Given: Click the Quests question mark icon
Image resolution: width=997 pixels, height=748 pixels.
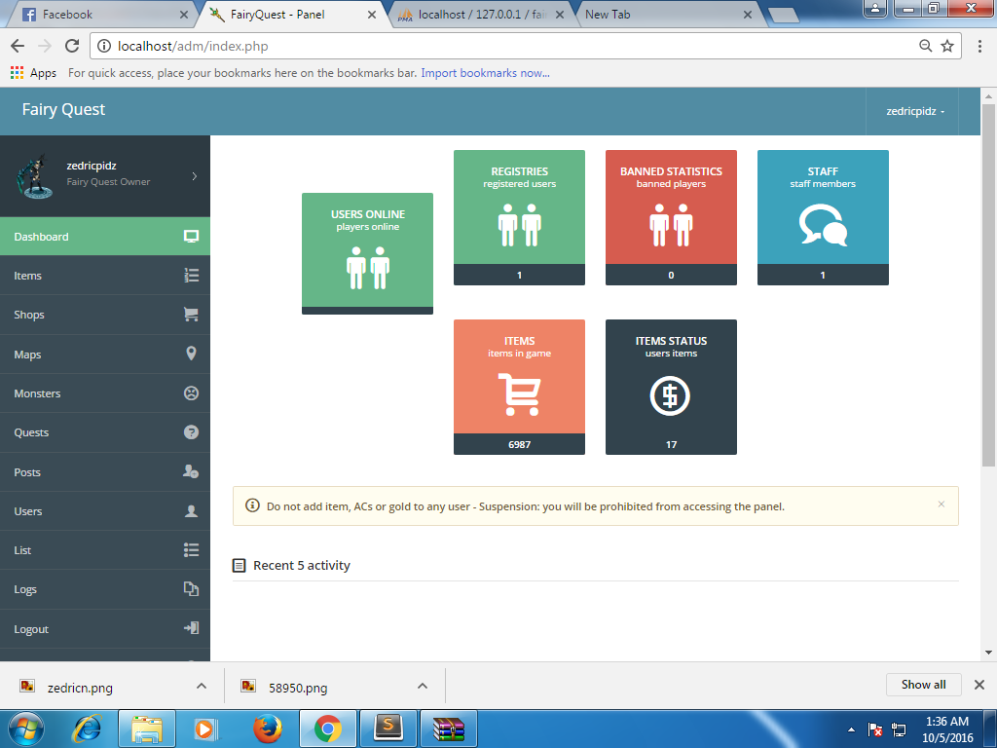Looking at the screenshot, I should pos(192,432).
